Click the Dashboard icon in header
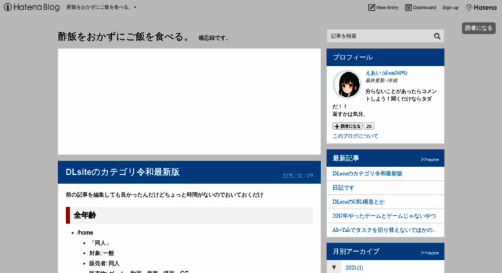 pyautogui.click(x=408, y=7)
